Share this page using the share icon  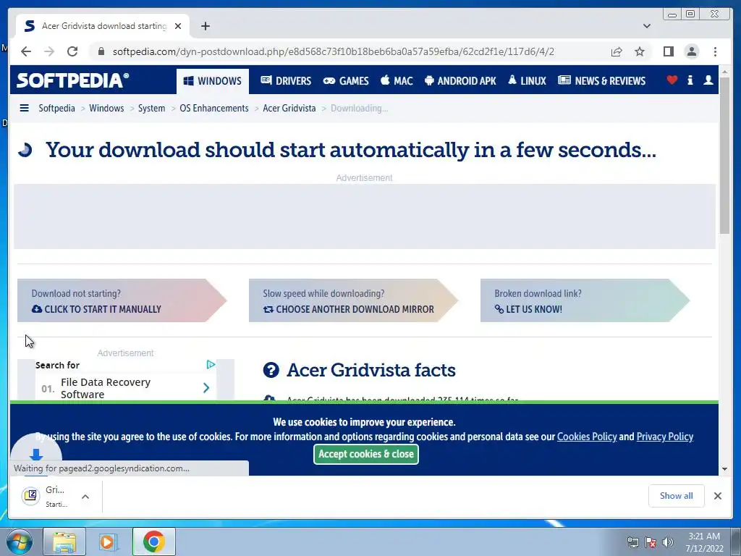click(x=617, y=51)
